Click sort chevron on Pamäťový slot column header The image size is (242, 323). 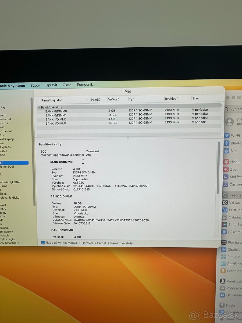[x=87, y=100]
